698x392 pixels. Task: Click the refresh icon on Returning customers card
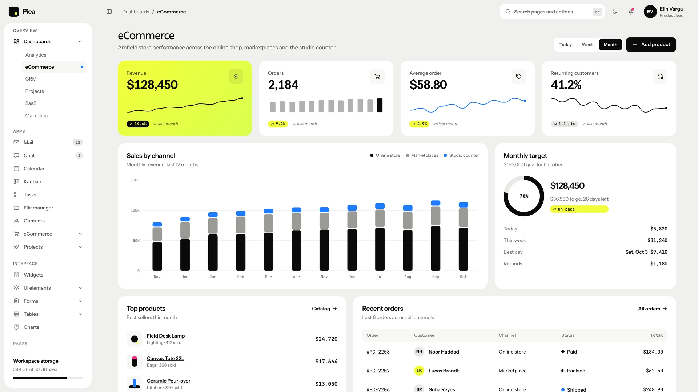(660, 77)
